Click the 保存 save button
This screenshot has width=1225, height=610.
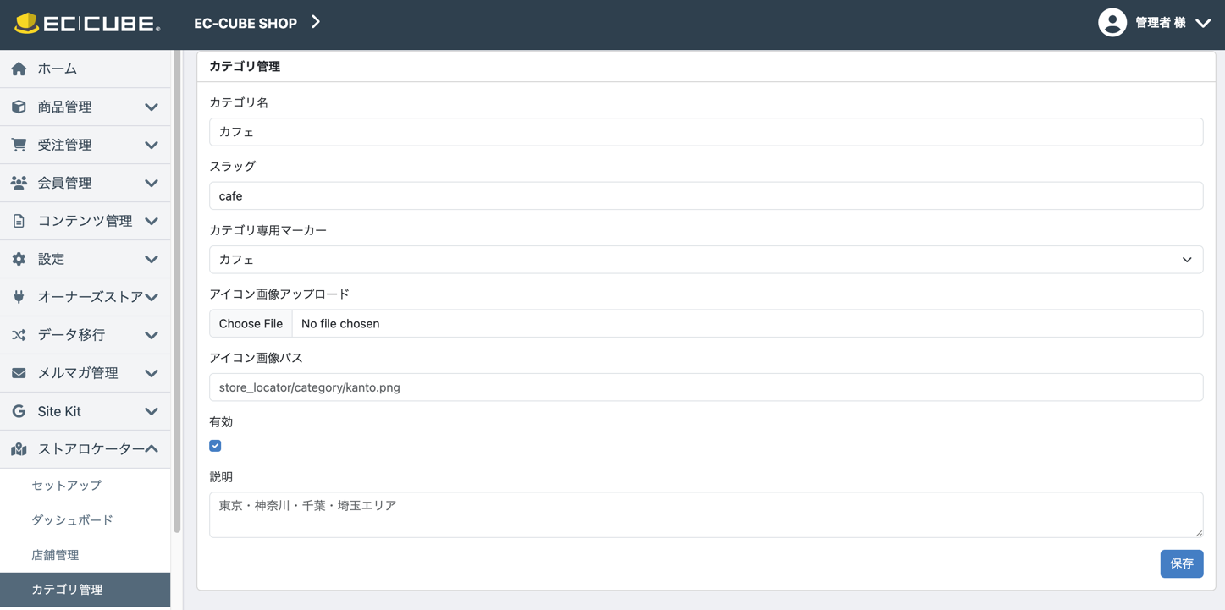[1181, 563]
